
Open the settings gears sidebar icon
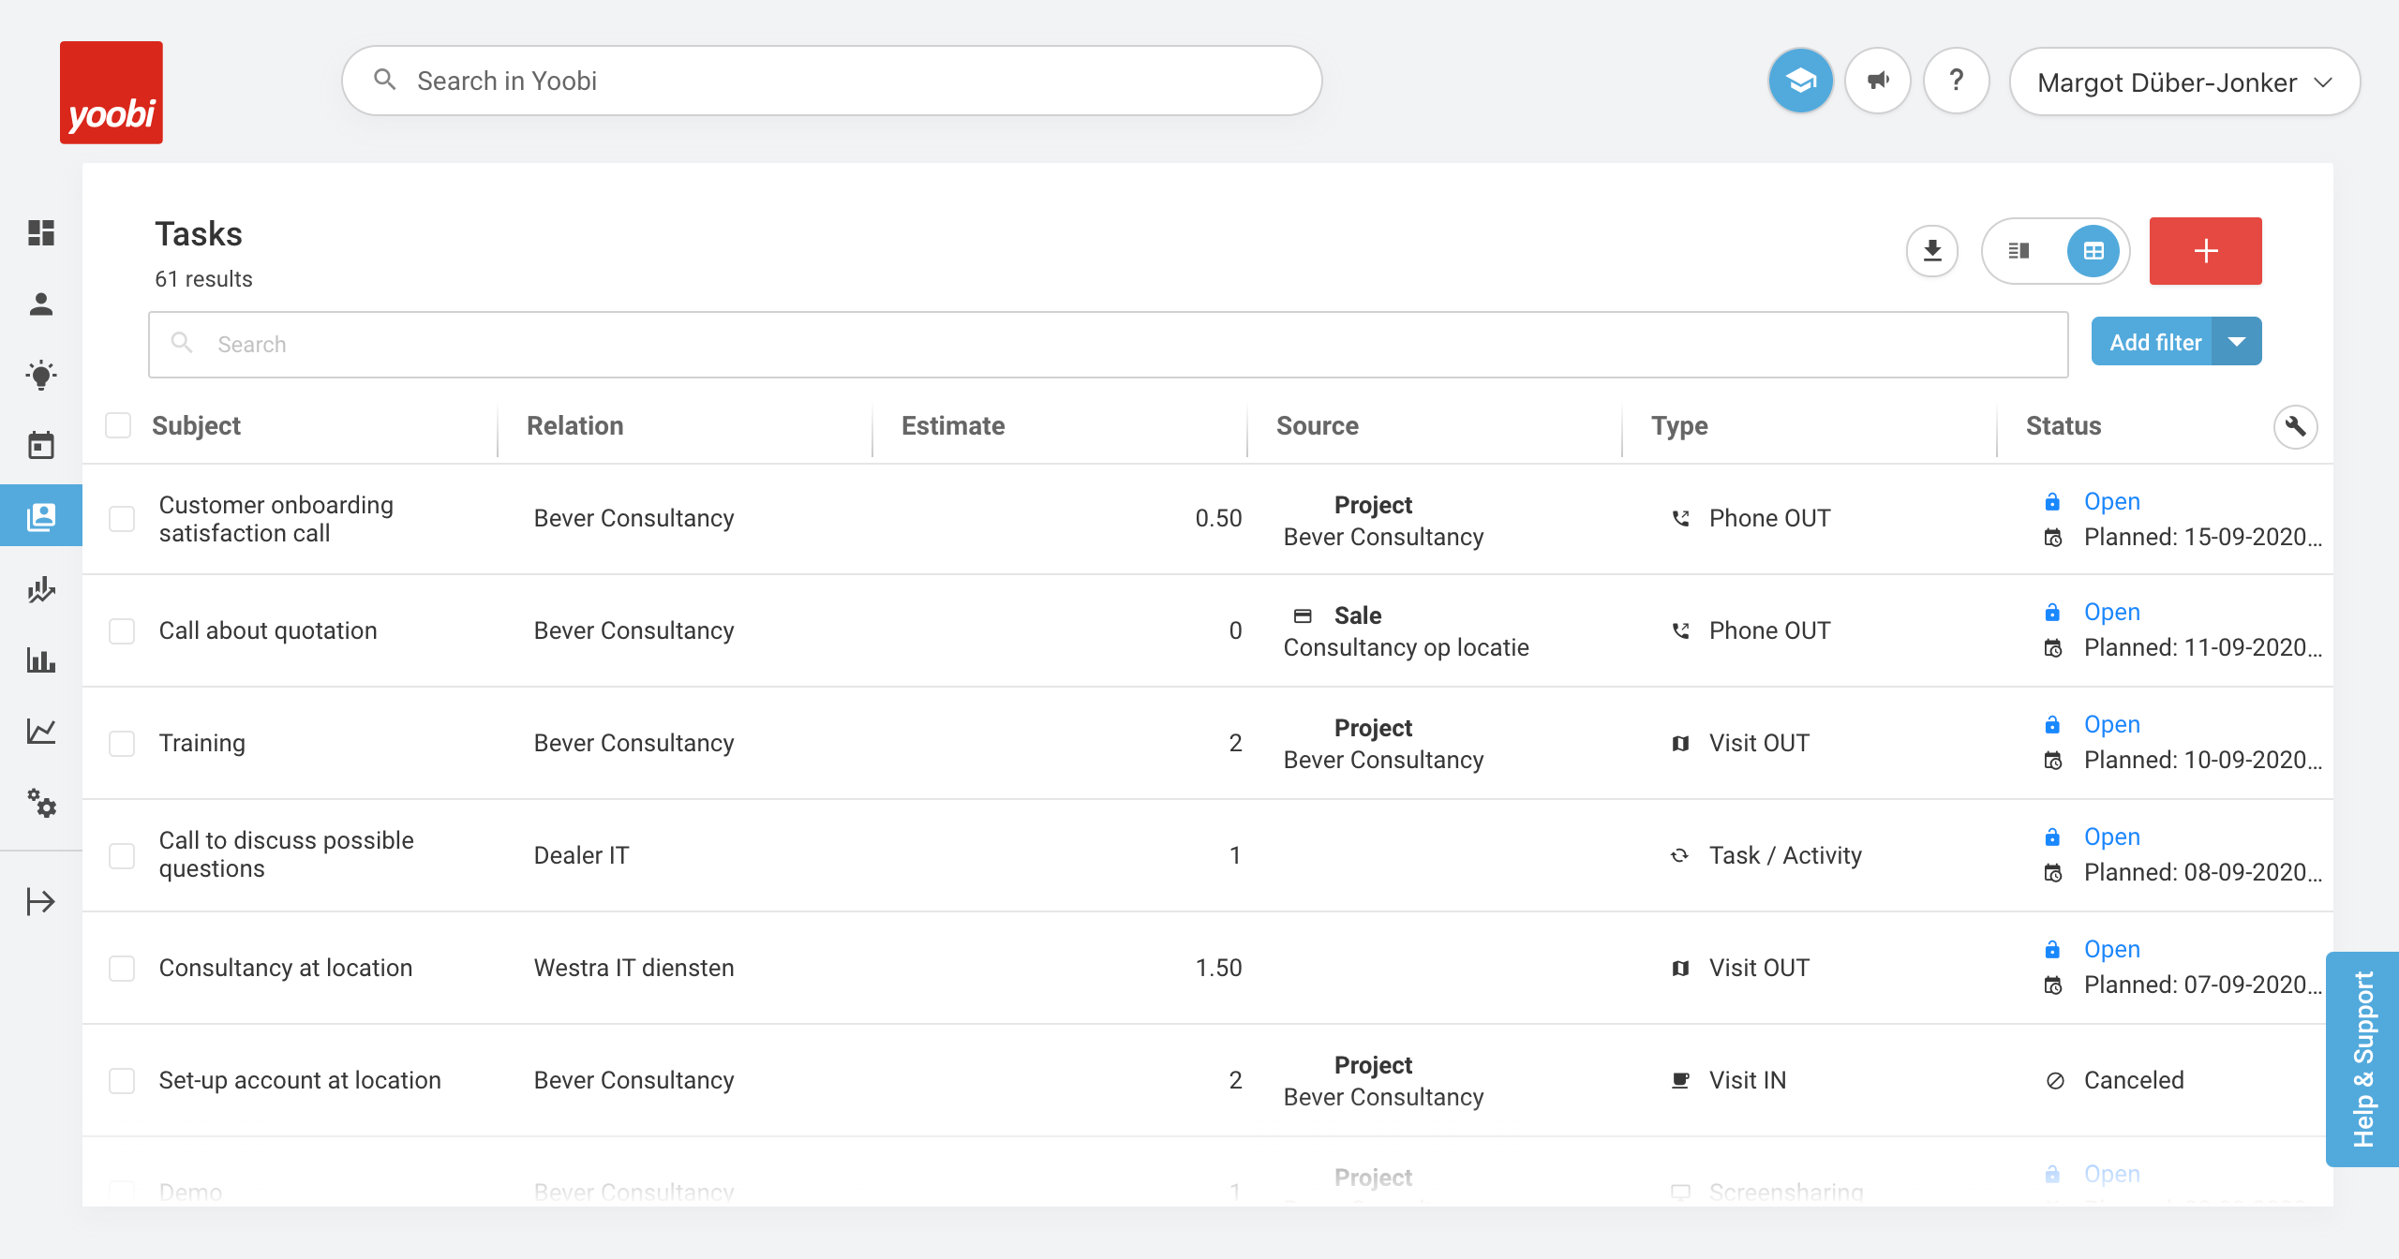(41, 803)
